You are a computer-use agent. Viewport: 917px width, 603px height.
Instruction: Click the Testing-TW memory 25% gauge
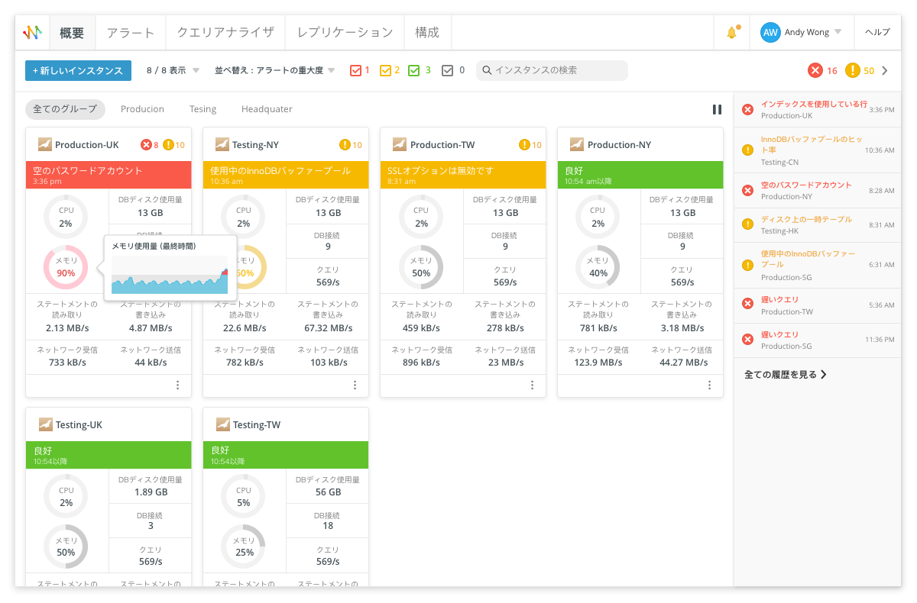point(243,547)
